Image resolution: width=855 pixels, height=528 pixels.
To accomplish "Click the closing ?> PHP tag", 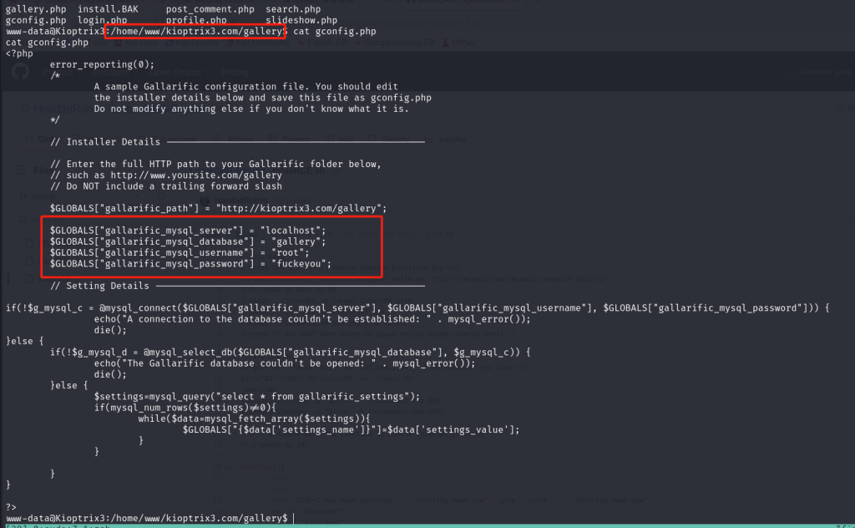I will tap(11, 507).
